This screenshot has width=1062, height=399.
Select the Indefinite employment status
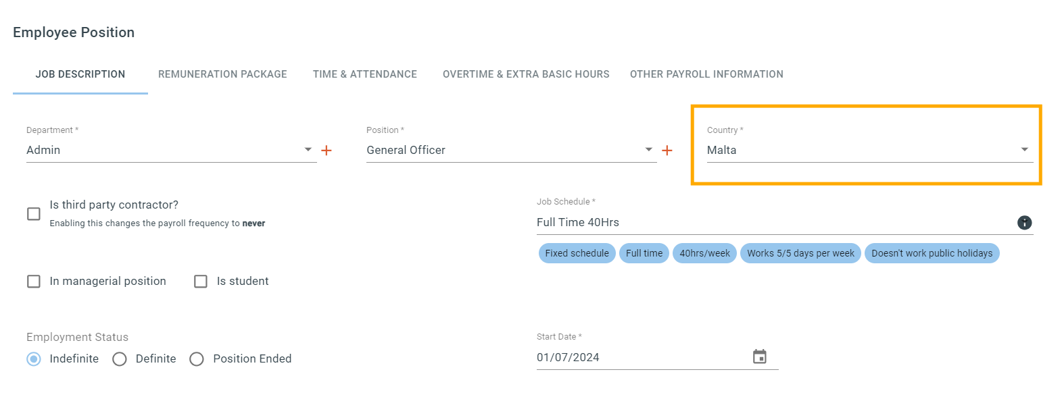[x=34, y=359]
